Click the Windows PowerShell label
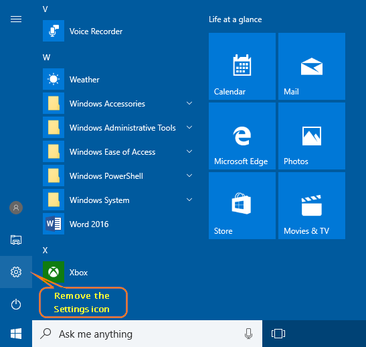The height and width of the screenshot is (347, 366). pyautogui.click(x=106, y=176)
